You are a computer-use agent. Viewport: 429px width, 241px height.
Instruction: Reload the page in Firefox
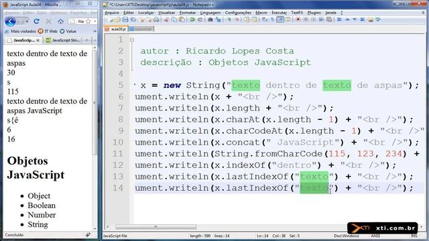coord(36,21)
